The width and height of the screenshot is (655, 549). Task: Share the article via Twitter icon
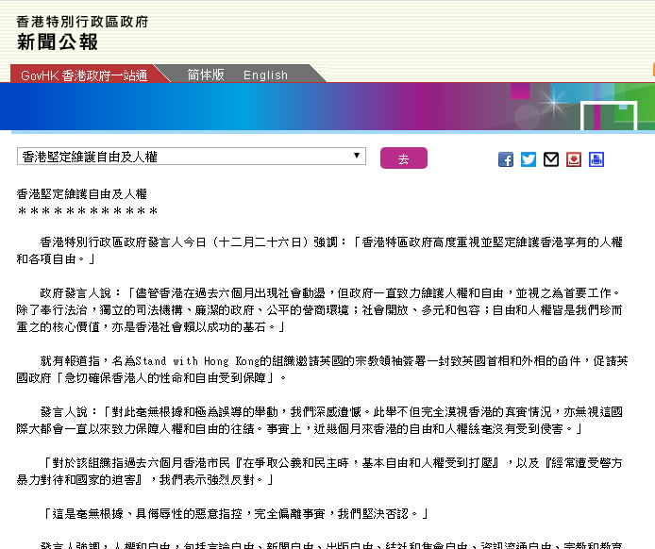529,159
